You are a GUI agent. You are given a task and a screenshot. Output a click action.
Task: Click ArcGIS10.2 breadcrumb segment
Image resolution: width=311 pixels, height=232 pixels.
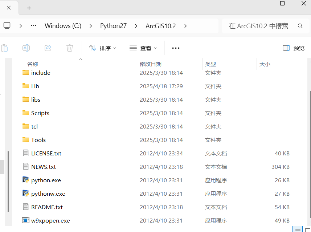pos(161,26)
